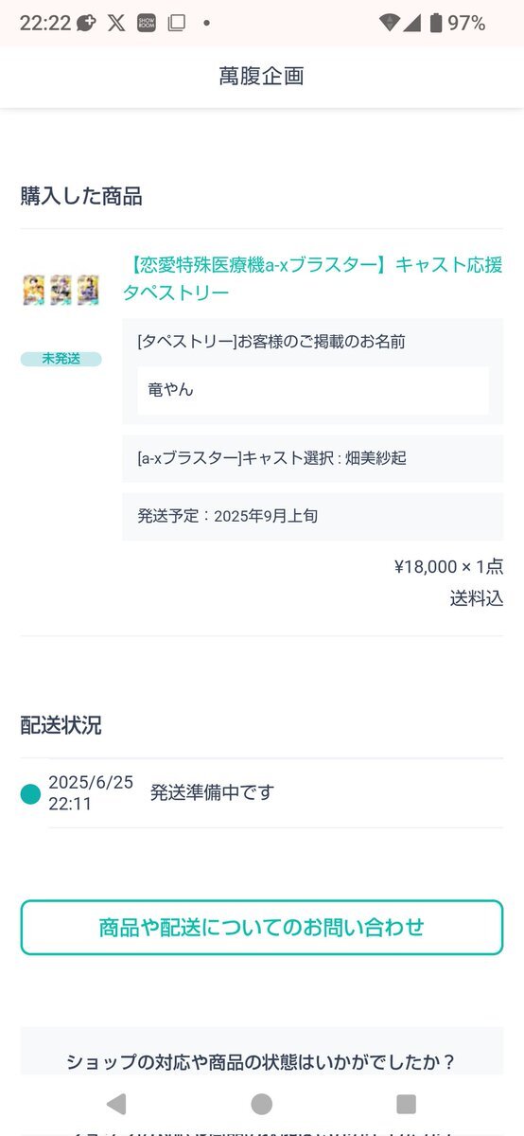Tap the Android home circle button
Image resolution: width=524 pixels, height=1136 pixels.
262,1103
